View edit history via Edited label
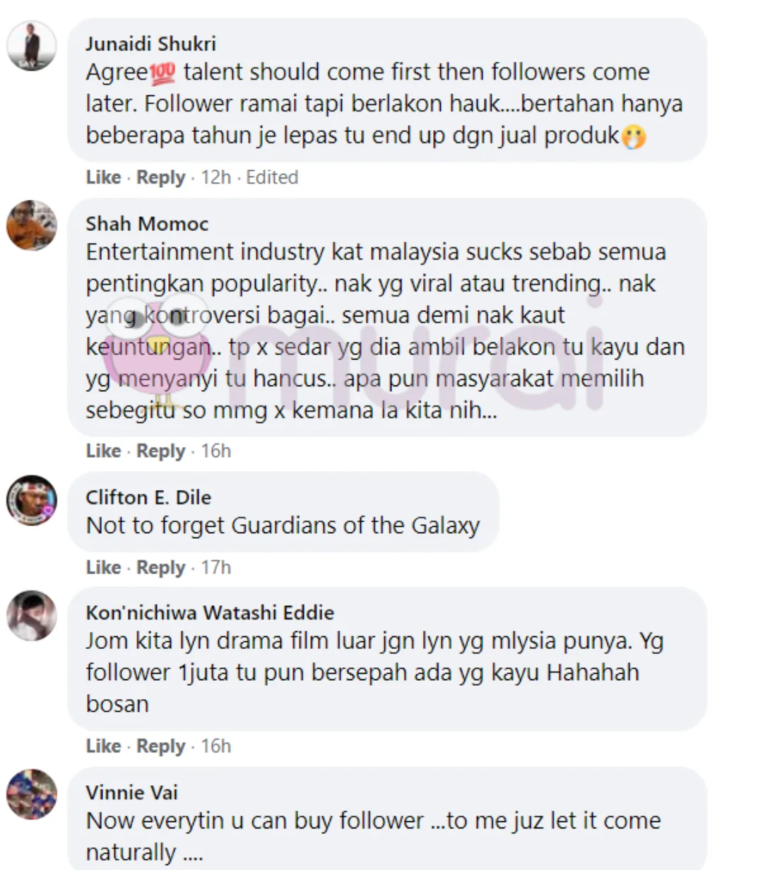 tap(272, 177)
